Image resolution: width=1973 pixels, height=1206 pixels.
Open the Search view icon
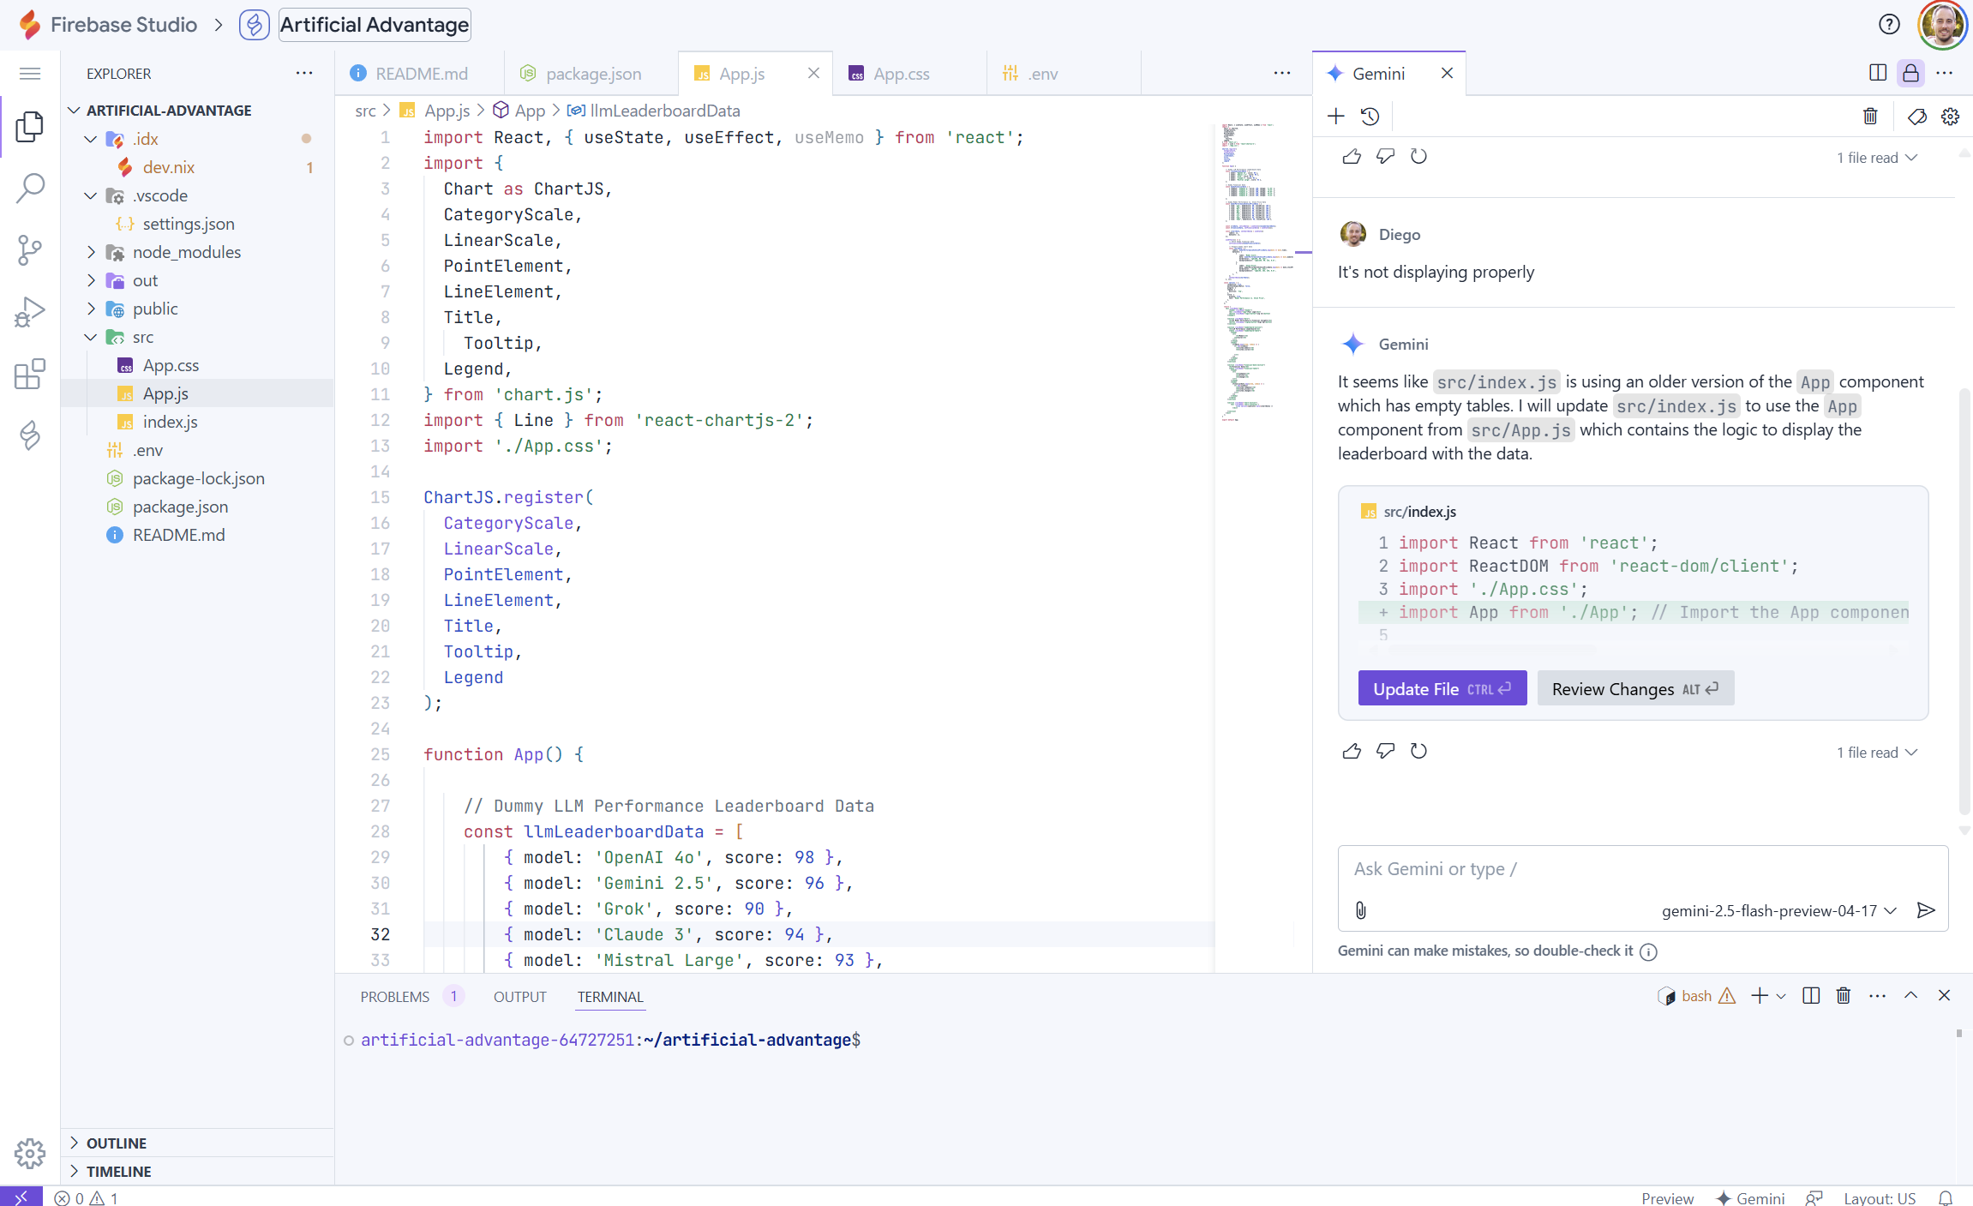(x=30, y=189)
